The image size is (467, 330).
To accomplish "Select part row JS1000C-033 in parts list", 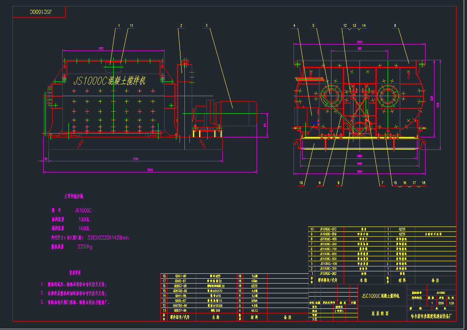I will [x=328, y=229].
